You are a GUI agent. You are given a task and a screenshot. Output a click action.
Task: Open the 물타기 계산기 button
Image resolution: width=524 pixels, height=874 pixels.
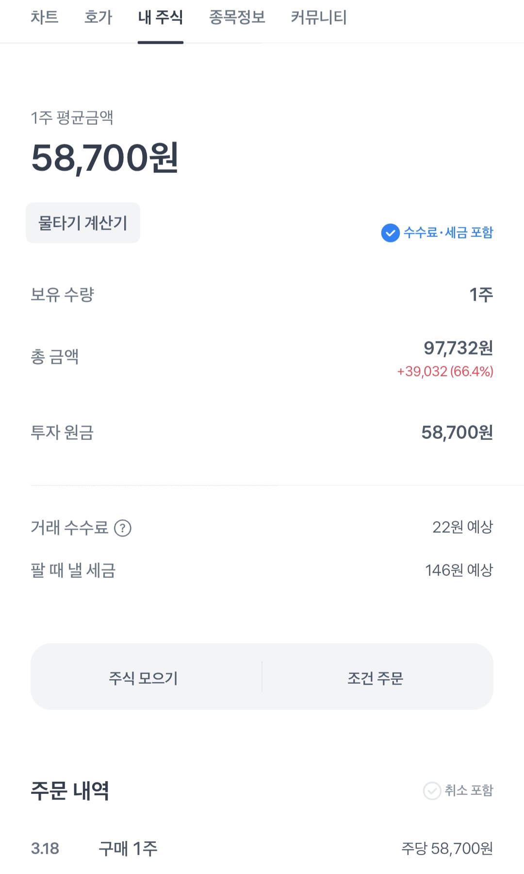83,223
